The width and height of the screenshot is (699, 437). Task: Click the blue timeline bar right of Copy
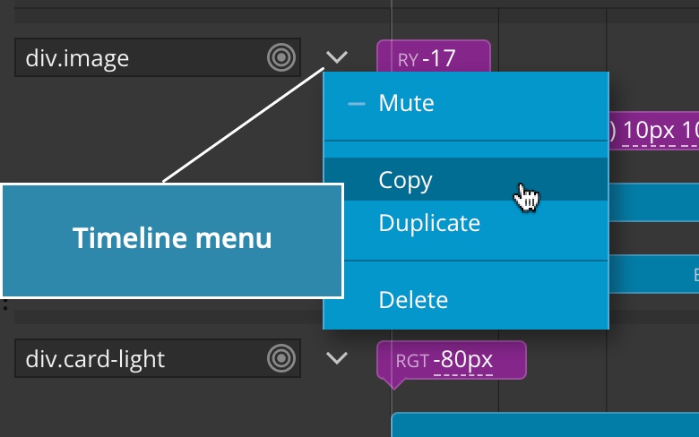pos(654,202)
